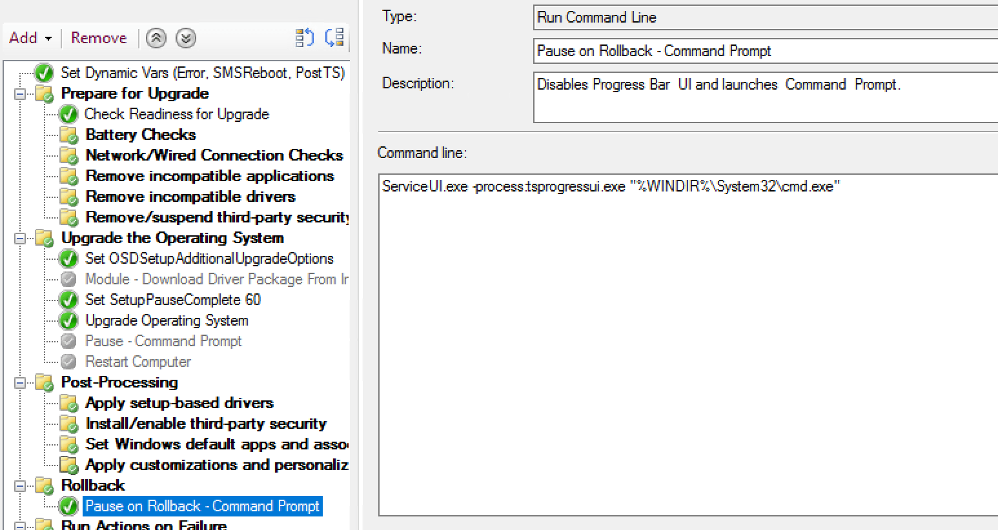
Task: Toggle the disabled icon on Pause - Command Prompt
Action: [68, 341]
